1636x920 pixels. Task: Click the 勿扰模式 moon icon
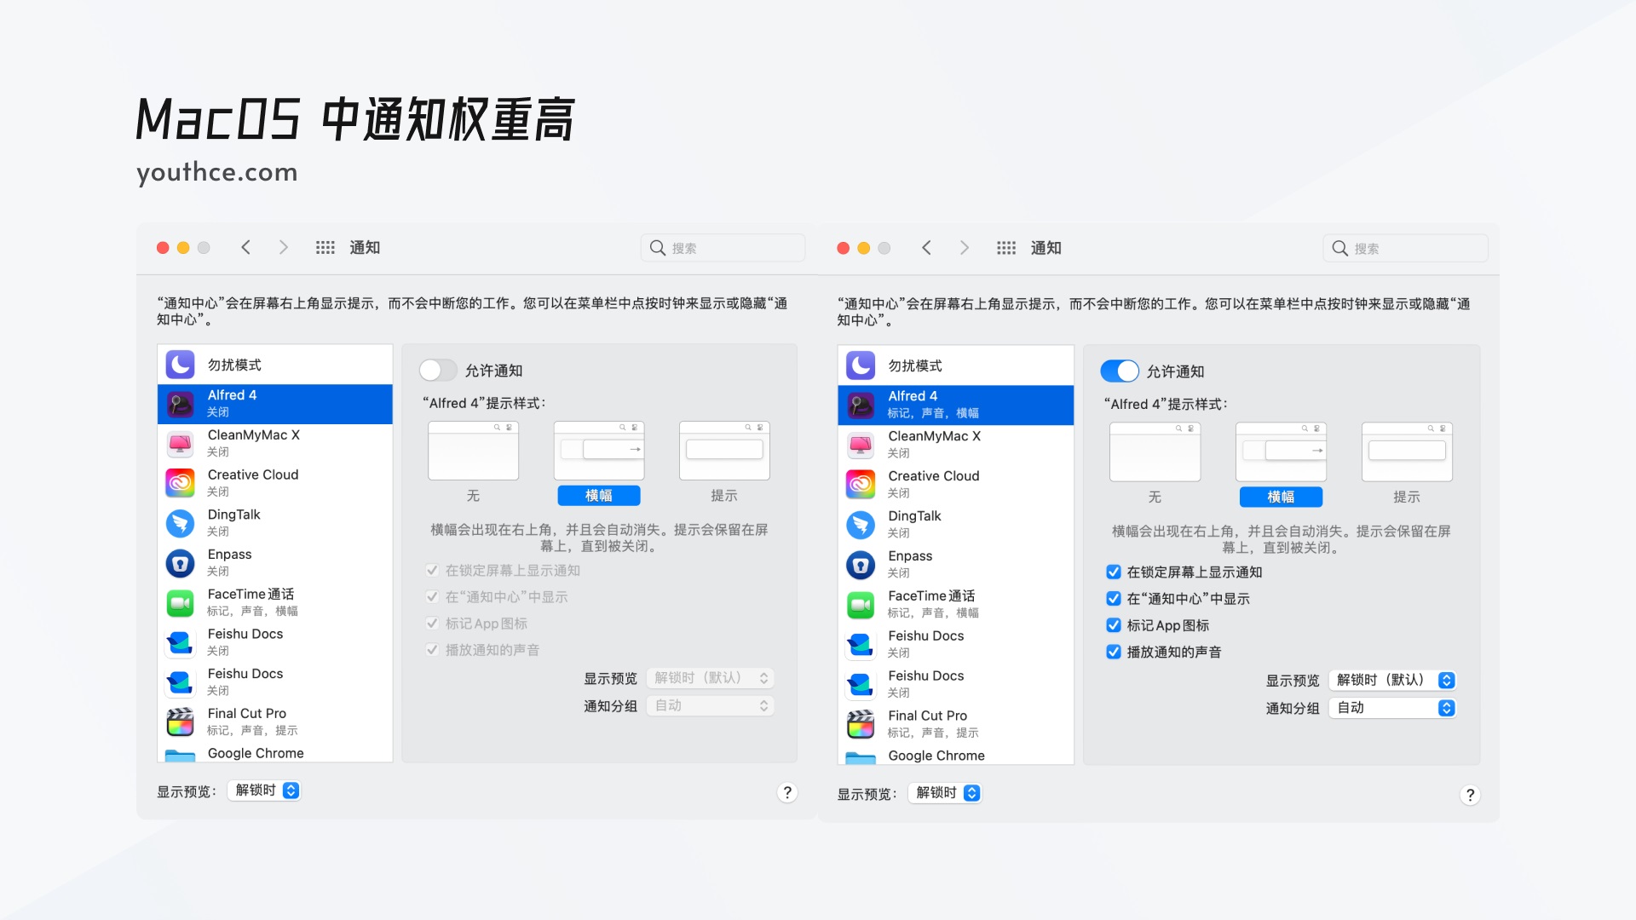click(180, 364)
